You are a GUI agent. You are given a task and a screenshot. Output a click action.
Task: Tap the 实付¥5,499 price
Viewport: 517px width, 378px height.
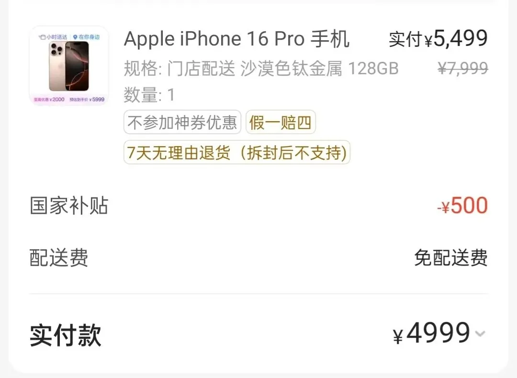tap(438, 39)
